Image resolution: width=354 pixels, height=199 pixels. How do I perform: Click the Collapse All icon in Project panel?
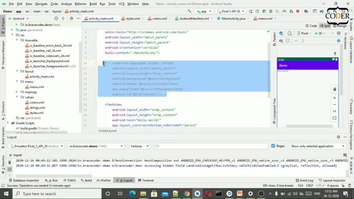(63, 18)
